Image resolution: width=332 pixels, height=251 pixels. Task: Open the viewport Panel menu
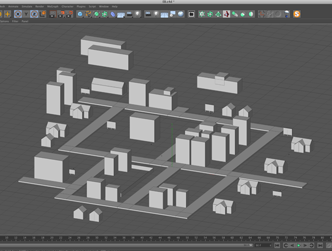25,22
